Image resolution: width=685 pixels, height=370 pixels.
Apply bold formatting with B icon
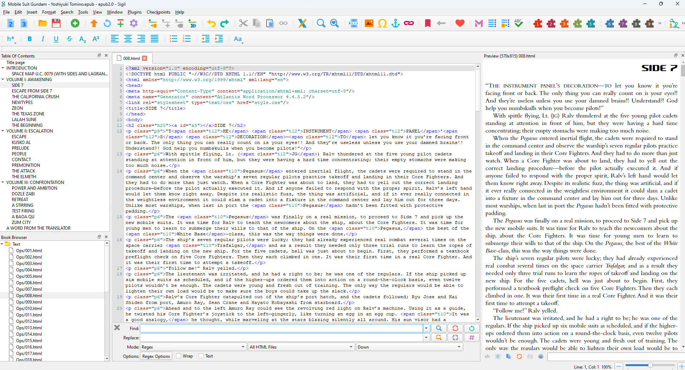coord(30,39)
